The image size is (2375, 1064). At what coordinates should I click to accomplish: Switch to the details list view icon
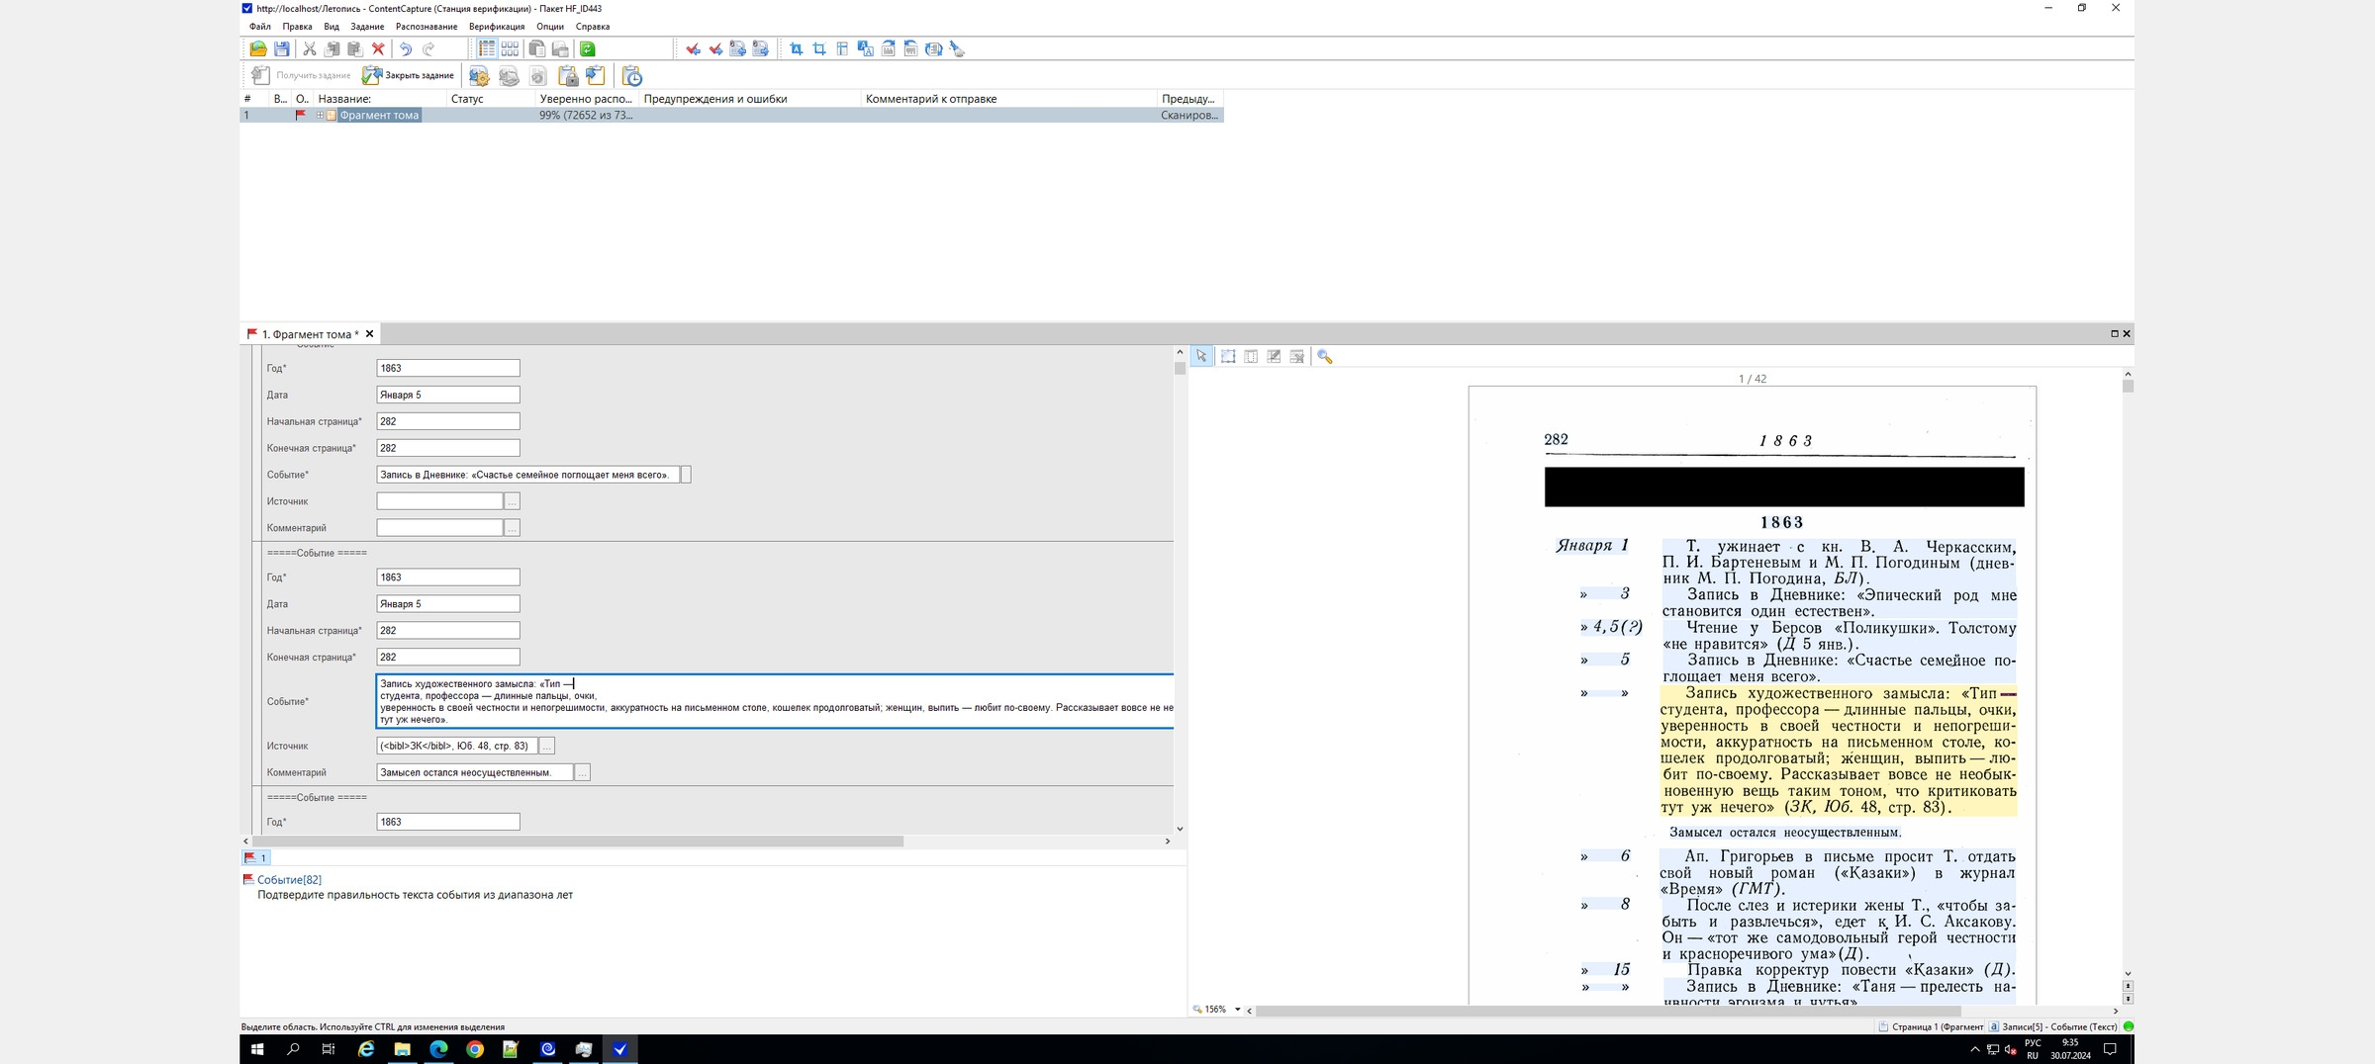[487, 48]
